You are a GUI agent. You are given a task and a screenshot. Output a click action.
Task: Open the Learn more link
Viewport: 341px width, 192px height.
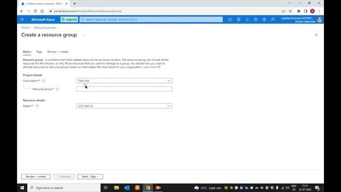(151, 67)
